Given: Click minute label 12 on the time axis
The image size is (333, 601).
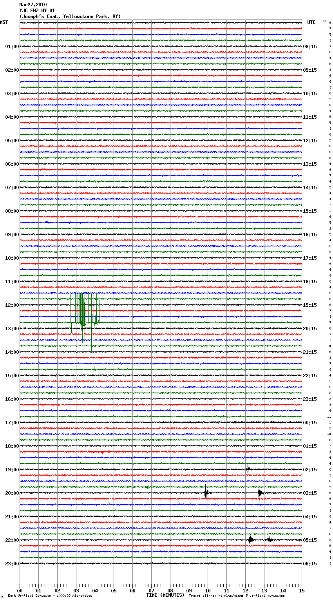Looking at the screenshot, I should [x=245, y=590].
